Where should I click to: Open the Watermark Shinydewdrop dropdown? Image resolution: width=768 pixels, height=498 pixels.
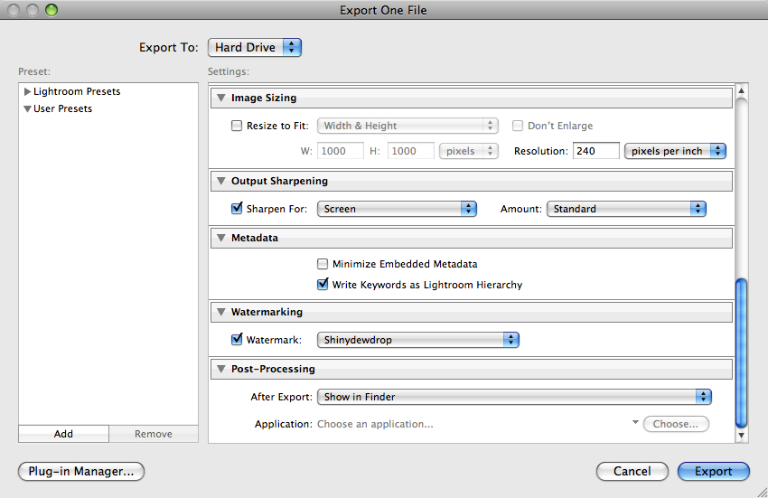[418, 340]
